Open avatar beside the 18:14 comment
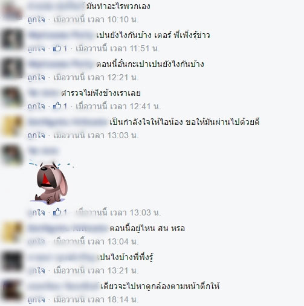The height and width of the screenshot is (306, 304). 12,290
